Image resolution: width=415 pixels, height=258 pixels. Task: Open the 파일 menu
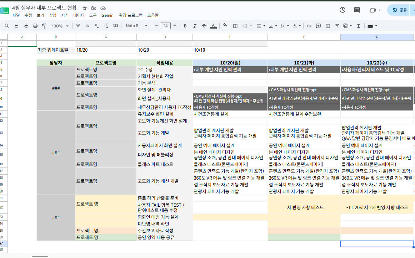click(16, 15)
